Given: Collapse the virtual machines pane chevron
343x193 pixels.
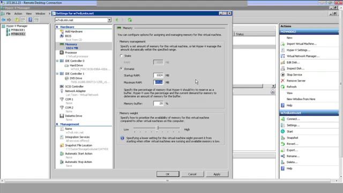Looking at the screenshot, I should (x=273, y=92).
